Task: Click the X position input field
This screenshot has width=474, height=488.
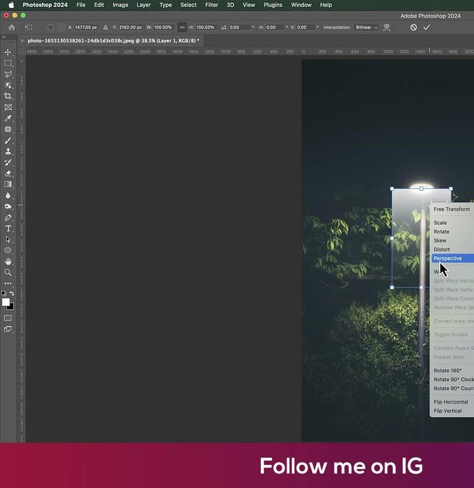Action: pos(85,28)
